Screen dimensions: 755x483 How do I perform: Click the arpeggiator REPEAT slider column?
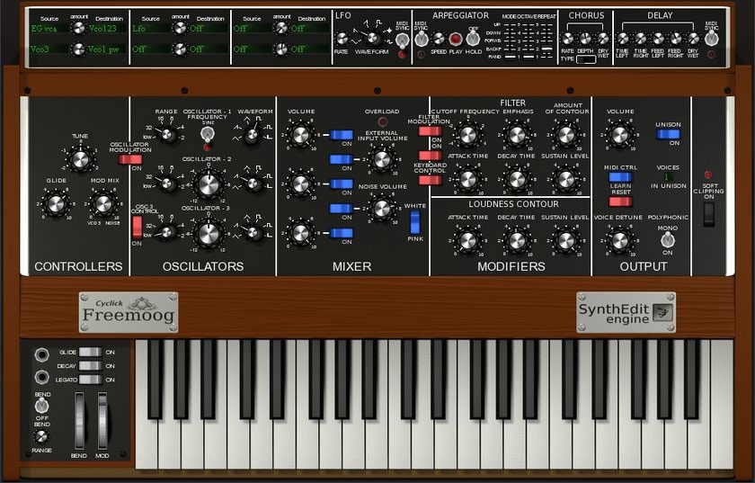click(x=546, y=40)
